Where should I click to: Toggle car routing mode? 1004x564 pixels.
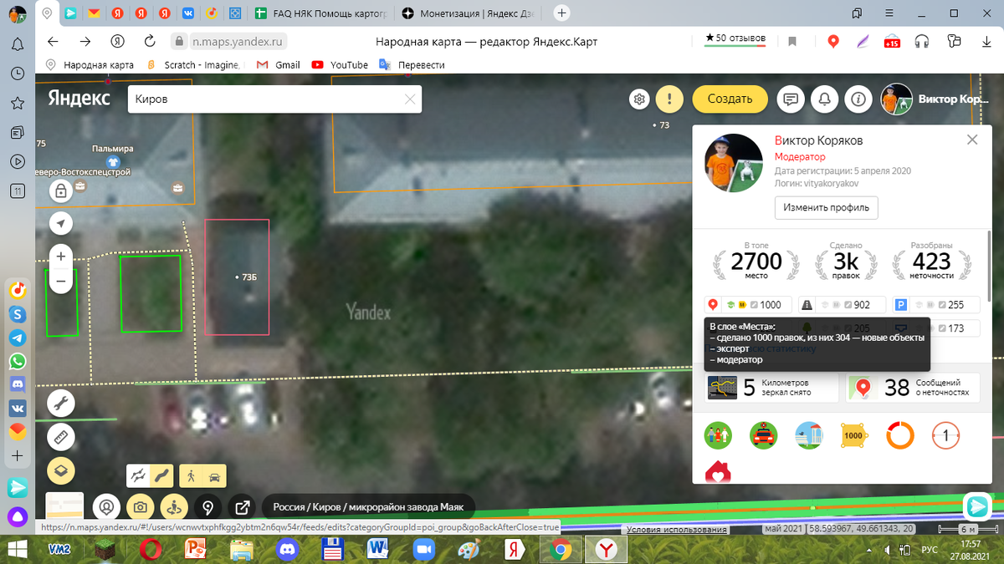(215, 476)
